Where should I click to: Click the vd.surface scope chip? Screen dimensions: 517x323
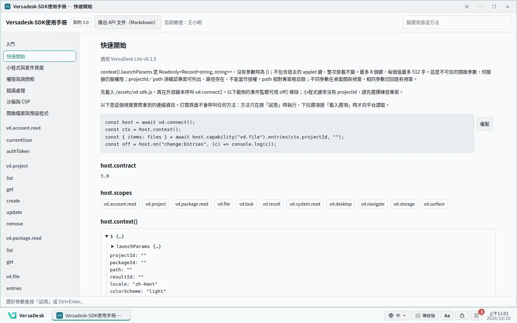click(434, 204)
